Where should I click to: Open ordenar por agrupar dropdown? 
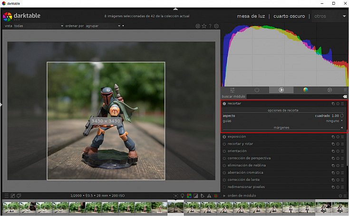coord(93,26)
